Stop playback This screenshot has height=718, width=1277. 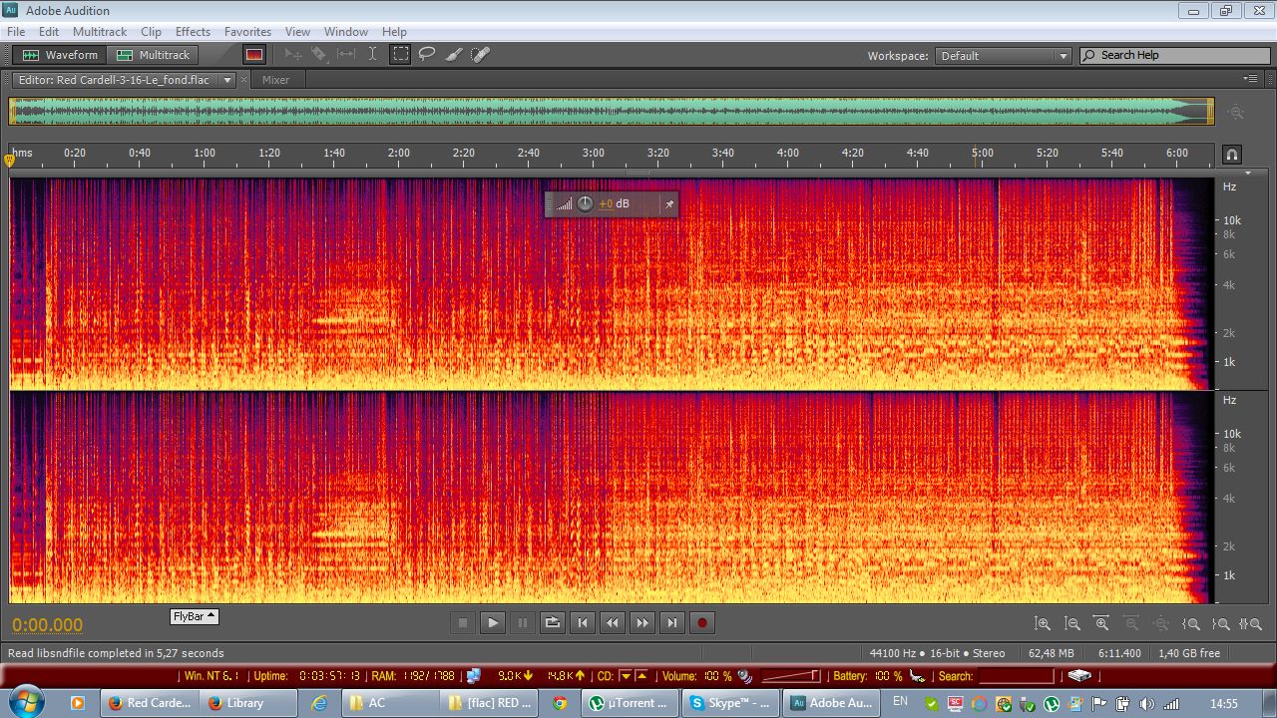463,623
